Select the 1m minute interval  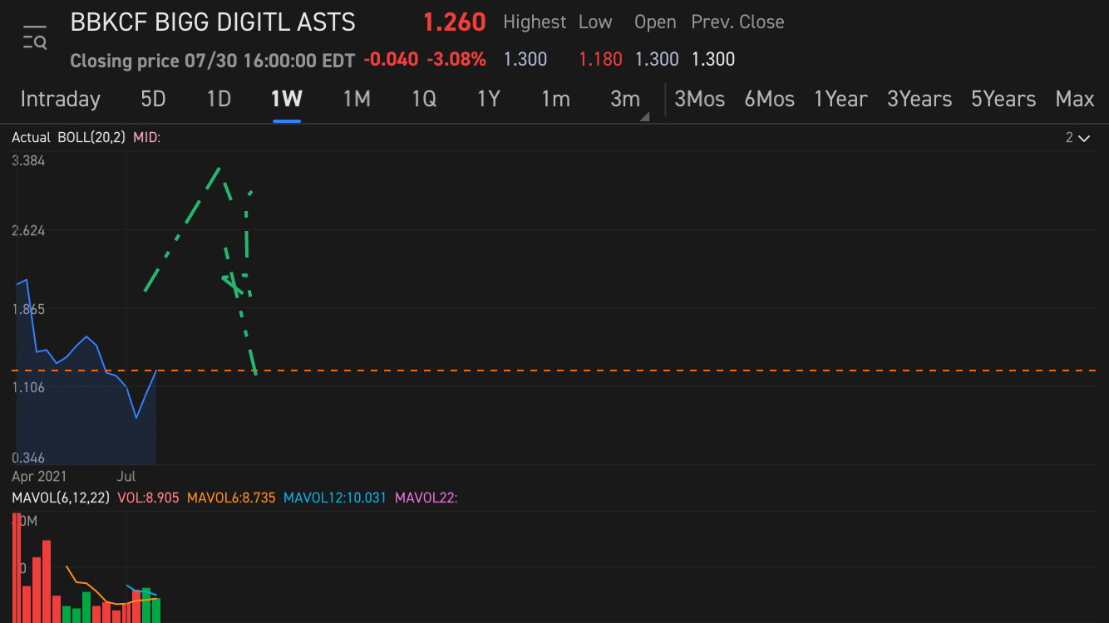(x=555, y=99)
